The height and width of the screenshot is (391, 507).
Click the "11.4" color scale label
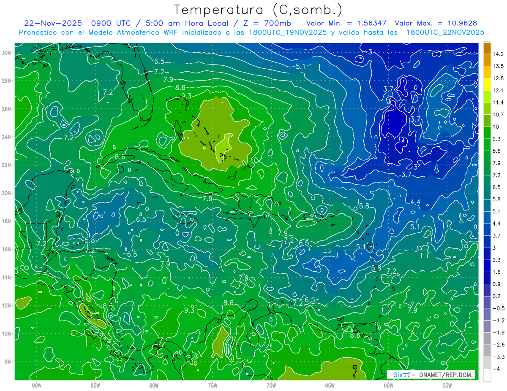pos(499,102)
